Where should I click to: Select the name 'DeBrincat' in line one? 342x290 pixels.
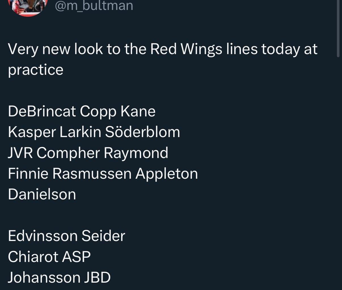tap(42, 111)
